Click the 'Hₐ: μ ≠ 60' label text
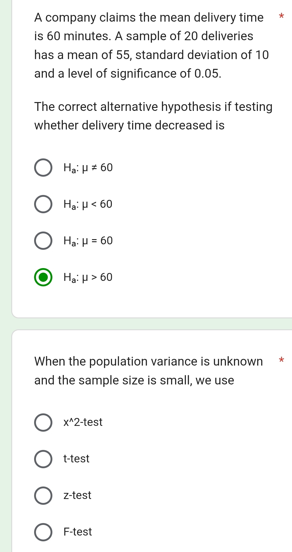The width and height of the screenshot is (292, 552). click(88, 168)
